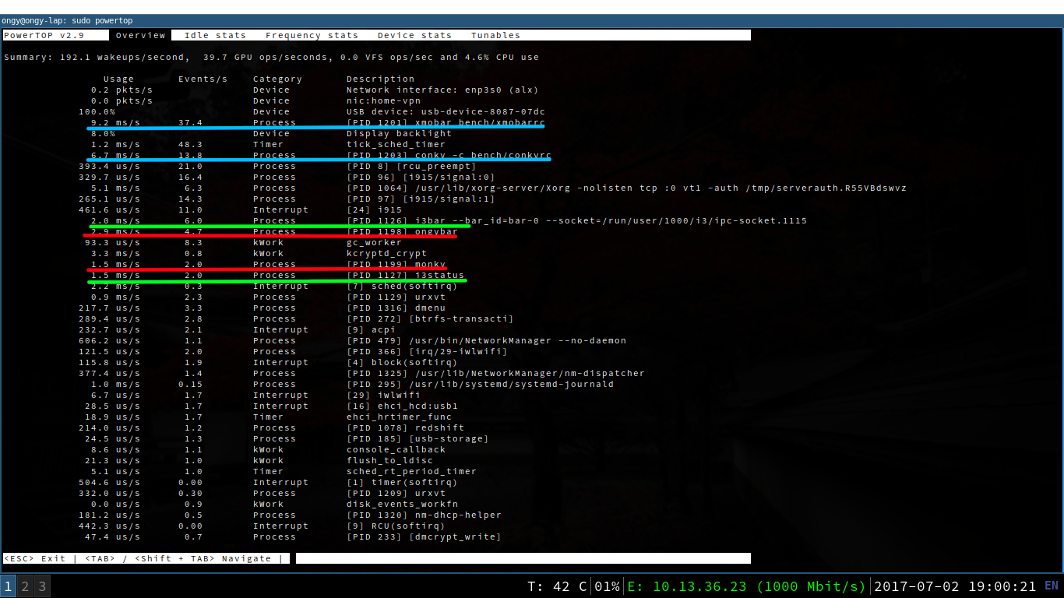Switch to workspace 2 in i3bar

25,586
